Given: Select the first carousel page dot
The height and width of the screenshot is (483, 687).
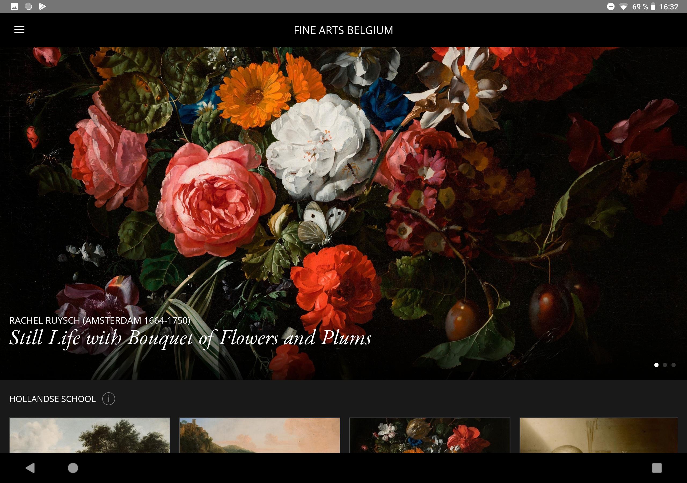Looking at the screenshot, I should (656, 365).
